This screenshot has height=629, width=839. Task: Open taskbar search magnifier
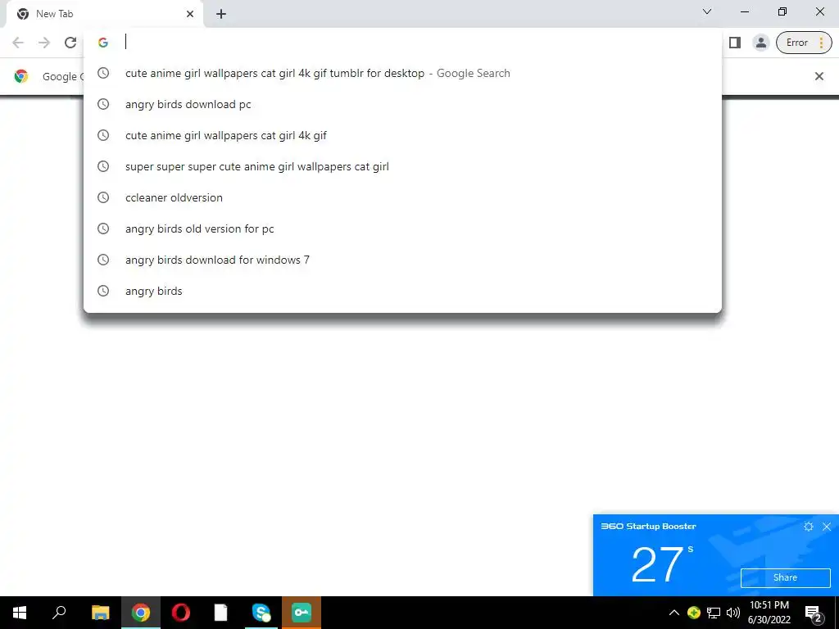click(59, 613)
